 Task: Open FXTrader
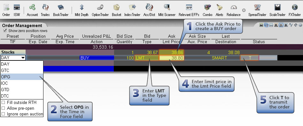tap(295, 10)
